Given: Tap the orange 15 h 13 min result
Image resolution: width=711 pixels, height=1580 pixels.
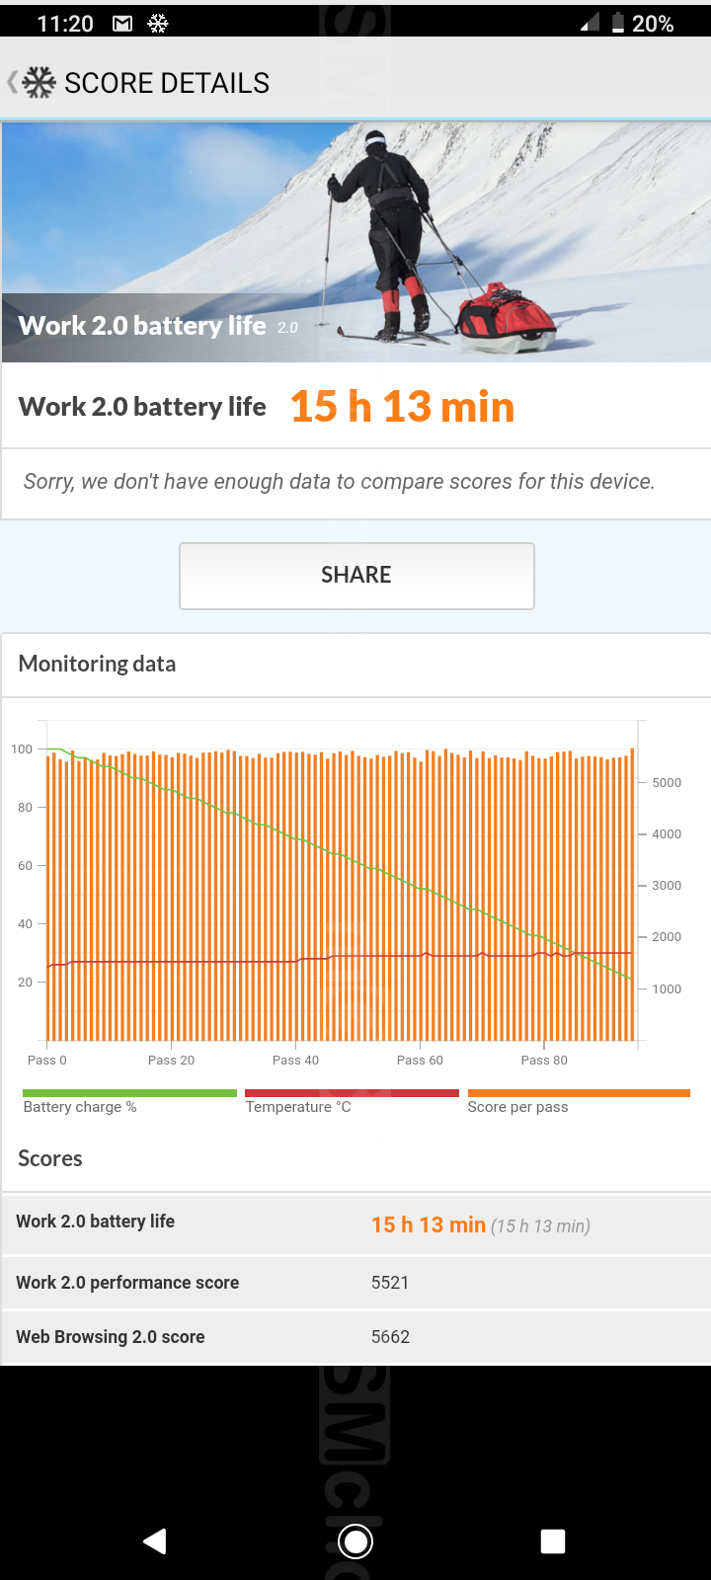Looking at the screenshot, I should coord(402,407).
